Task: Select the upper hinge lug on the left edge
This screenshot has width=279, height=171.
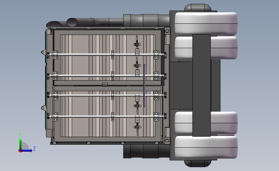Action: click(43, 52)
